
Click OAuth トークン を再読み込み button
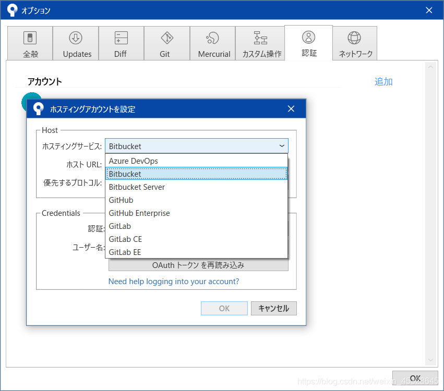(198, 265)
